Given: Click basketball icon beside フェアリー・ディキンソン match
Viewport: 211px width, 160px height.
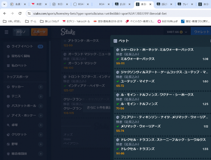Looking at the screenshot, I should click(118, 117).
